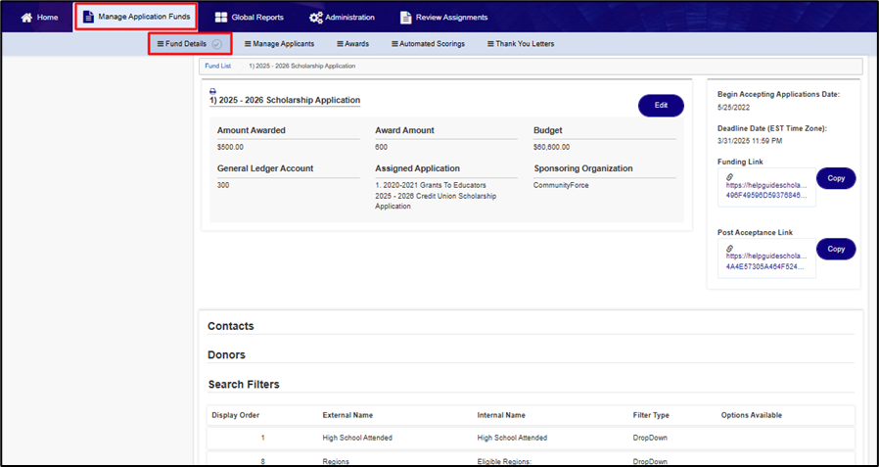Copy the Post Acceptance Link
This screenshot has height=467, width=879.
tap(836, 249)
